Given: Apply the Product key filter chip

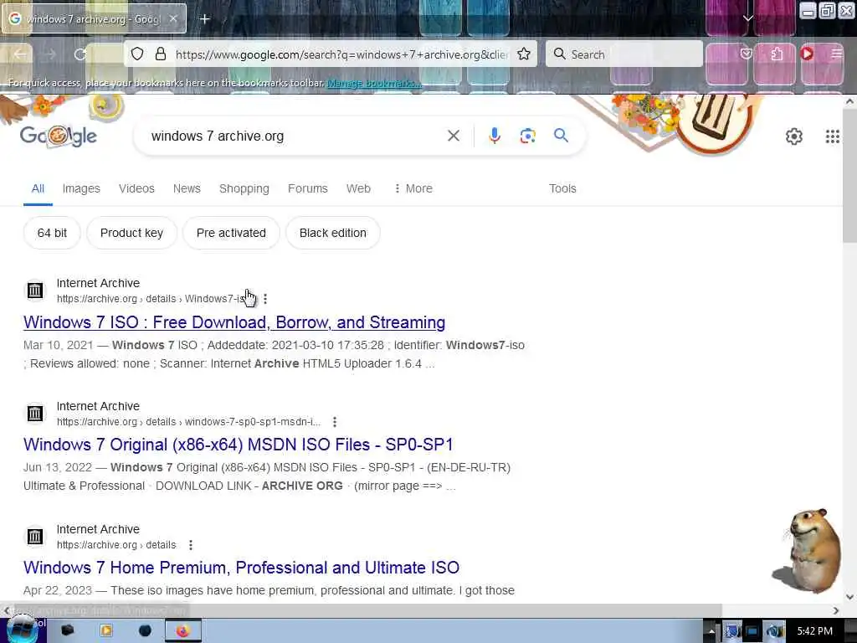Looking at the screenshot, I should point(131,233).
